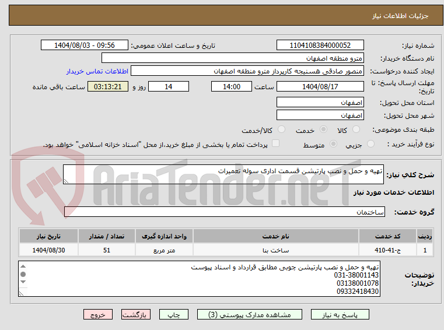Select the متوسط purchase type radio
The height and width of the screenshot is (330, 444).
333,144
